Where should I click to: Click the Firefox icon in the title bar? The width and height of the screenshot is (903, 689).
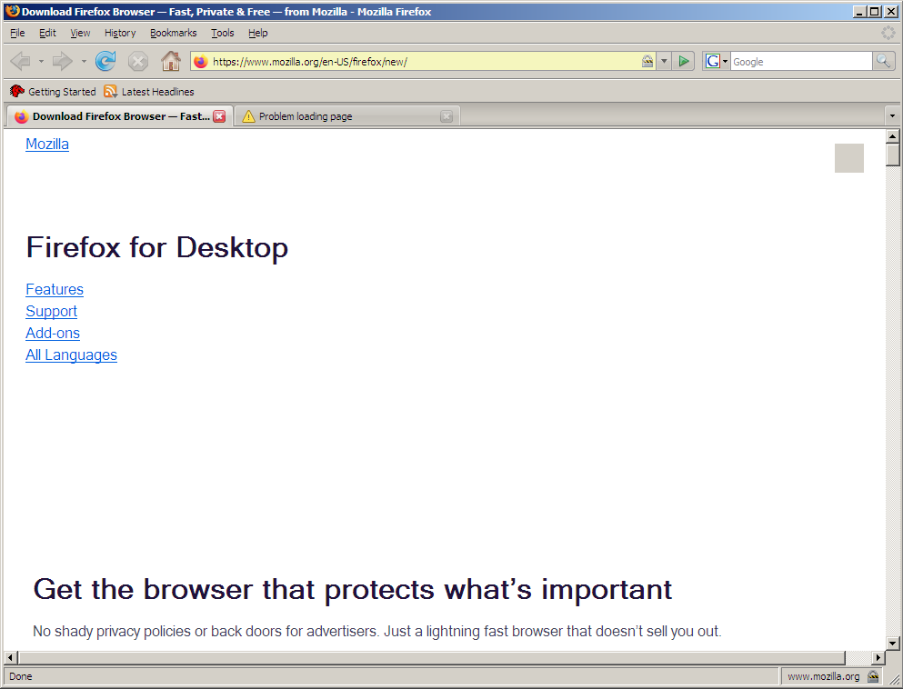click(x=12, y=11)
